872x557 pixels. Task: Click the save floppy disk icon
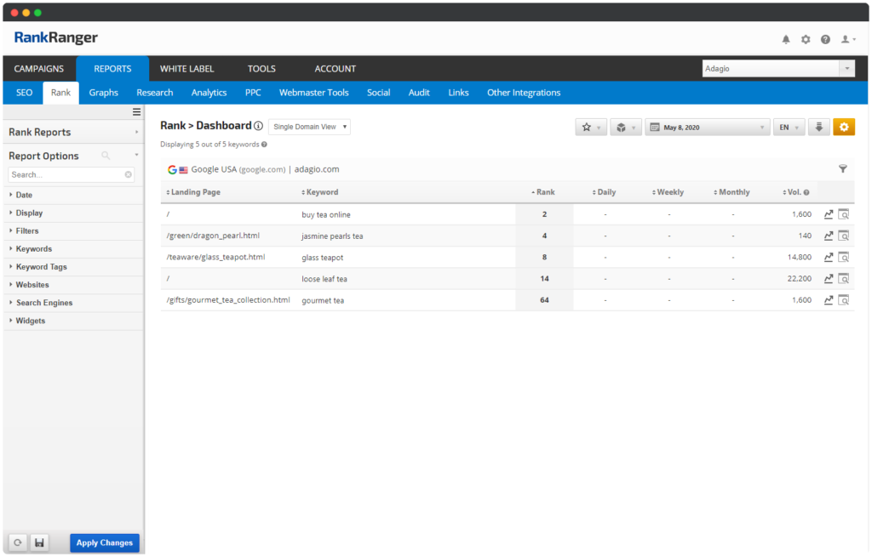coord(39,543)
